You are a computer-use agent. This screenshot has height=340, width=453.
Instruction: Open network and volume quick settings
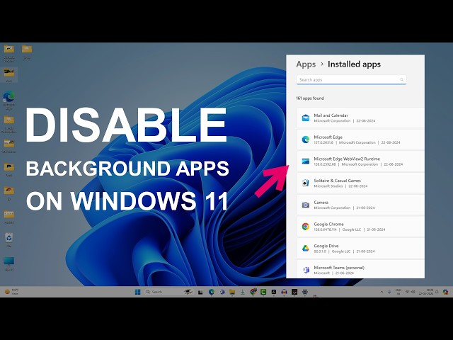pyautogui.click(x=410, y=292)
